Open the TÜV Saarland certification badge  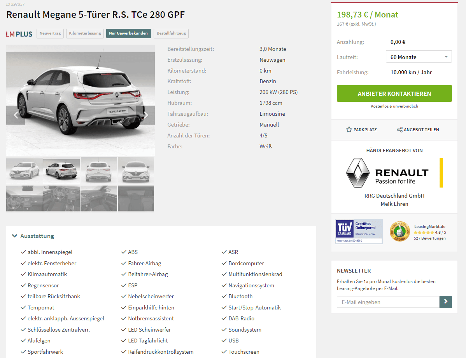point(359,232)
